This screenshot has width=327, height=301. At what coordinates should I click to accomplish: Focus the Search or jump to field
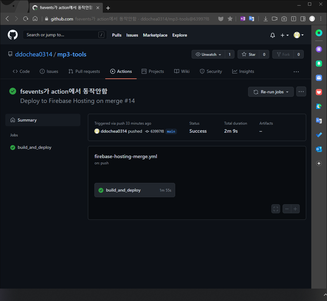click(x=65, y=35)
